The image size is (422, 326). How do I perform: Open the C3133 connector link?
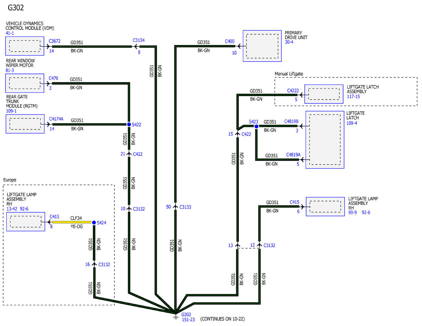(185, 207)
